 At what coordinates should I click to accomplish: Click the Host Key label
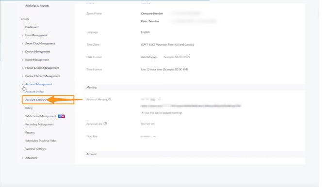tap(92, 136)
